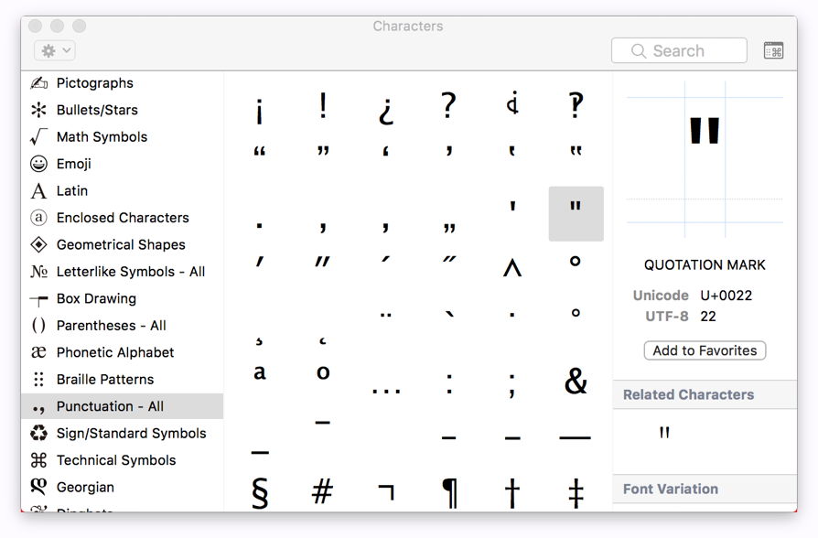Viewport: 818px width, 538px height.
Task: Open the Math Symbols category
Action: tap(102, 137)
